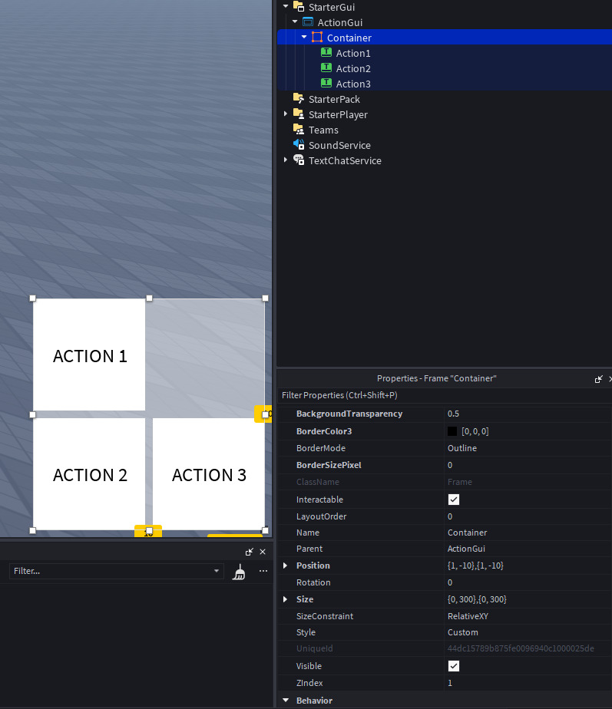
Task: Click the Parent value ActionGui
Action: click(528, 549)
